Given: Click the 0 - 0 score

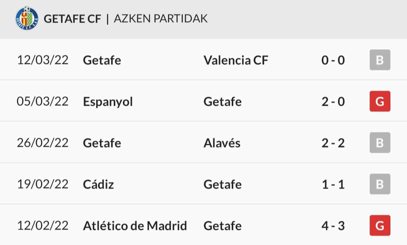Looking at the screenshot, I should (333, 60).
